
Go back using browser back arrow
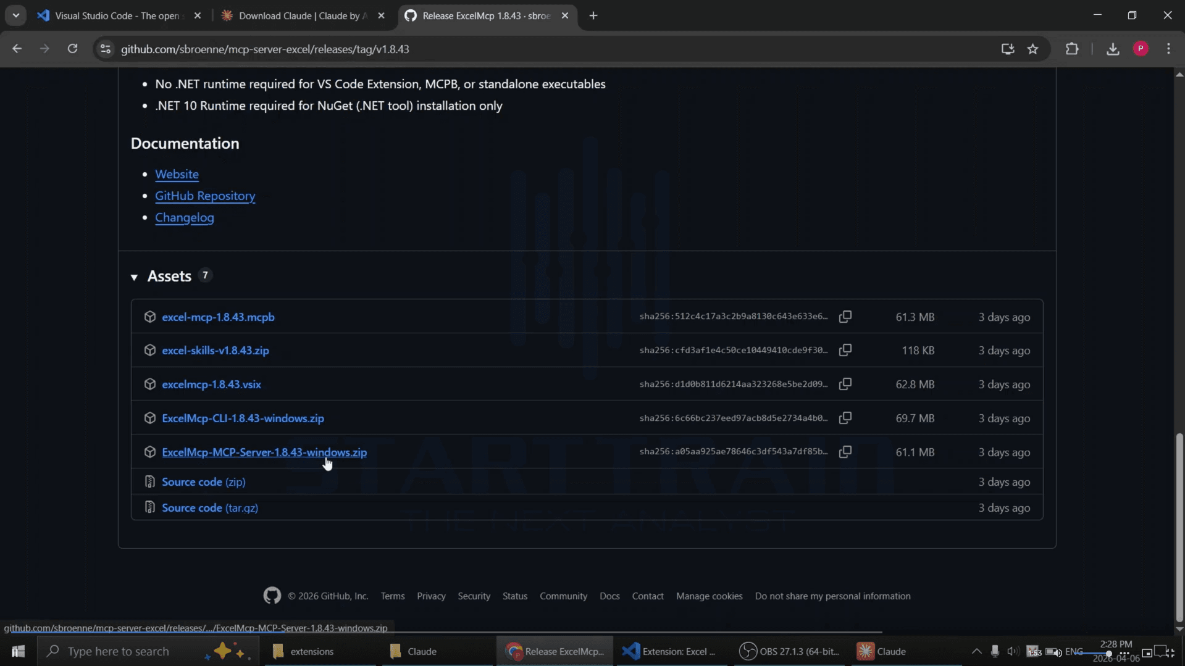pyautogui.click(x=17, y=49)
